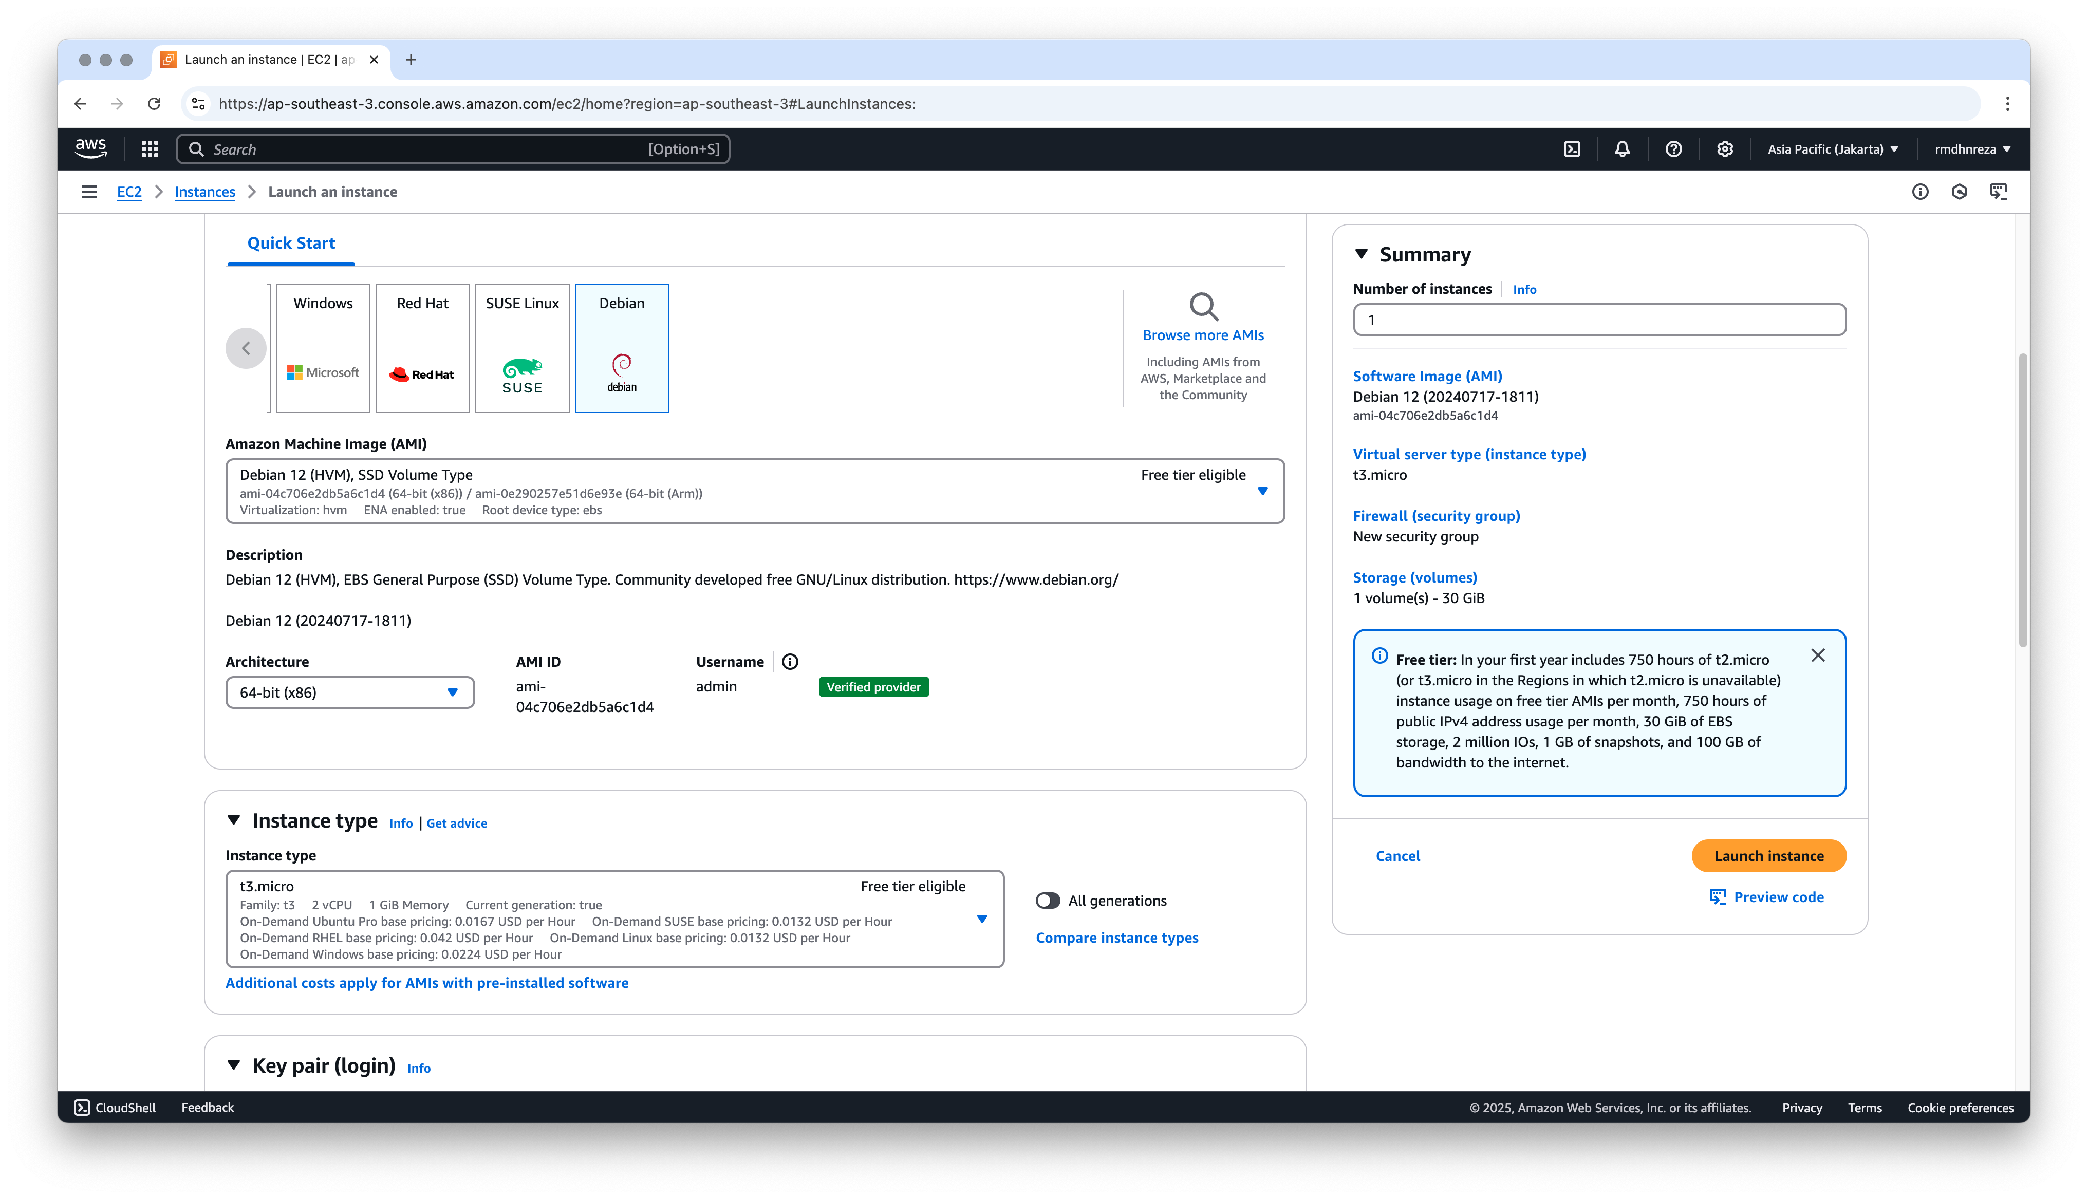The width and height of the screenshot is (2088, 1199).
Task: Collapse the Instance type section
Action: (x=234, y=820)
